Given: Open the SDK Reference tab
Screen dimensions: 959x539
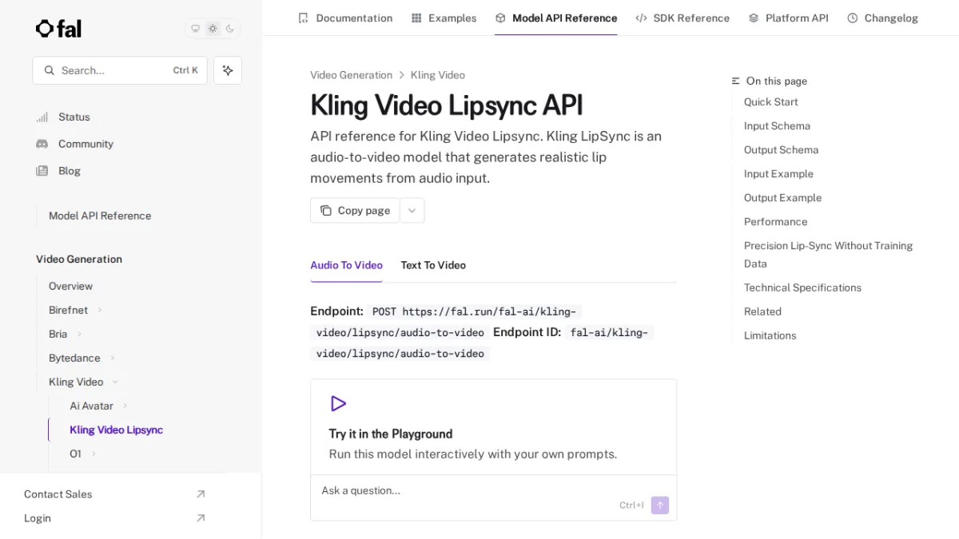Looking at the screenshot, I should coord(682,18).
